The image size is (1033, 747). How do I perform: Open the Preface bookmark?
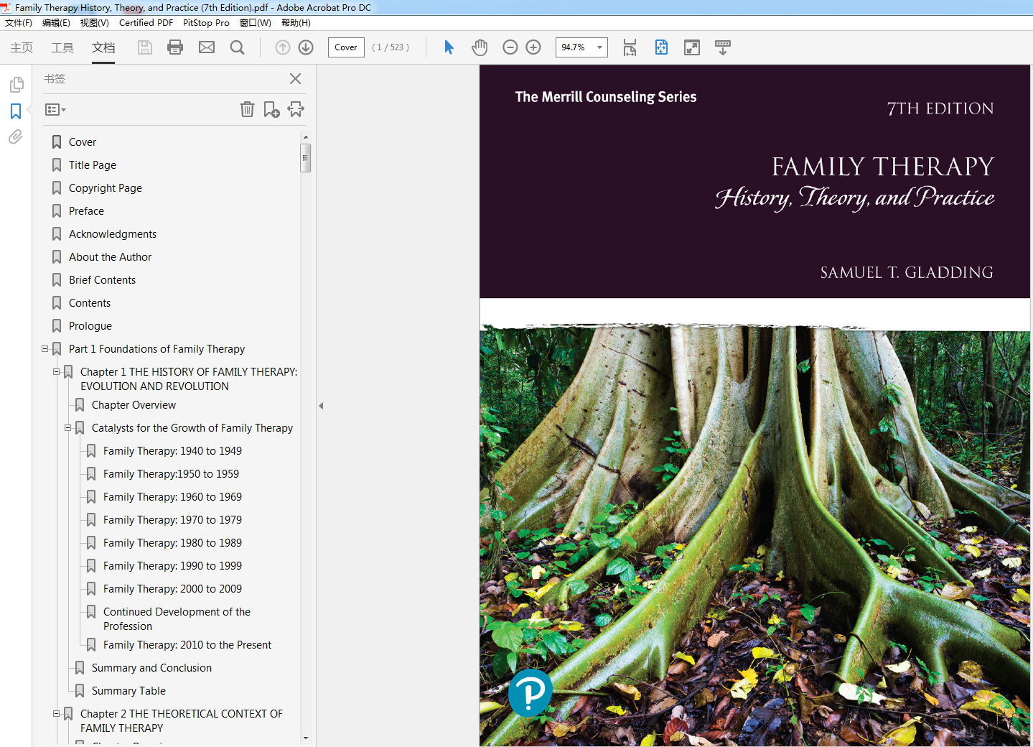pos(86,211)
